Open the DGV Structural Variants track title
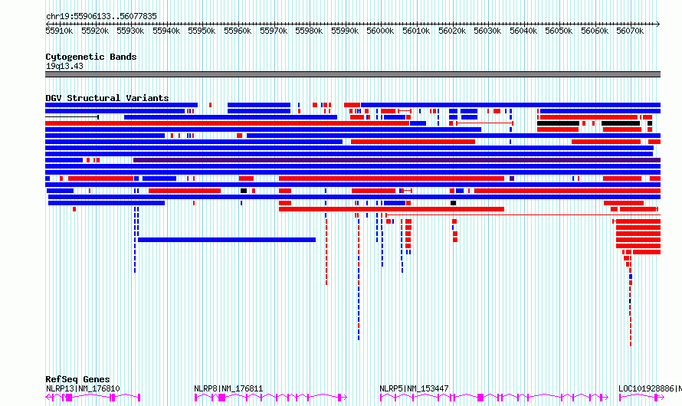Screen dimensions: 682x406 point(107,98)
